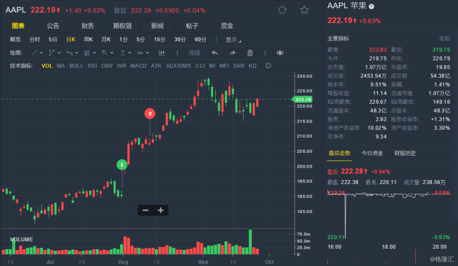
Task: Add AAPL to favorites with star icon
Action: [x=304, y=10]
